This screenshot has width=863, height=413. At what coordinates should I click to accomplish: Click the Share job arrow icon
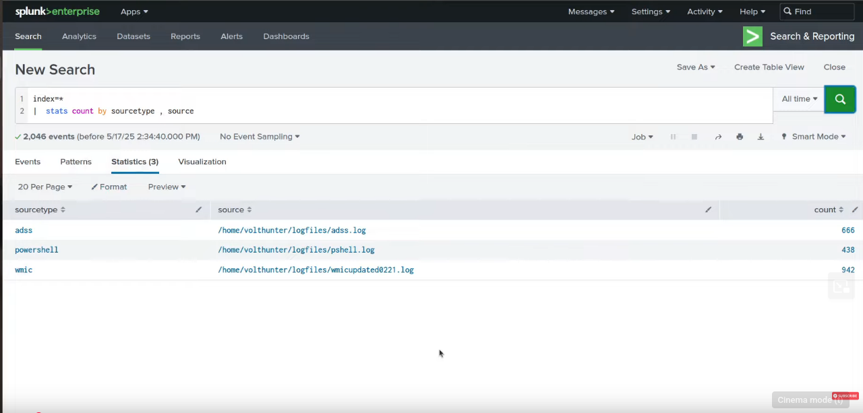(718, 137)
